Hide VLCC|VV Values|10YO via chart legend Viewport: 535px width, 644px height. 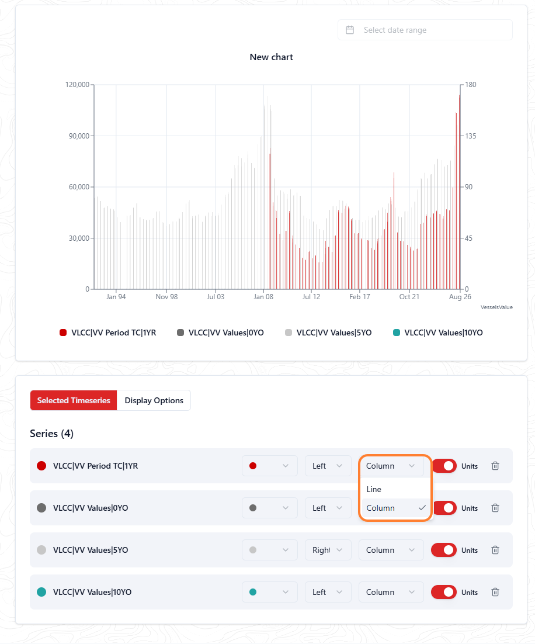click(438, 333)
